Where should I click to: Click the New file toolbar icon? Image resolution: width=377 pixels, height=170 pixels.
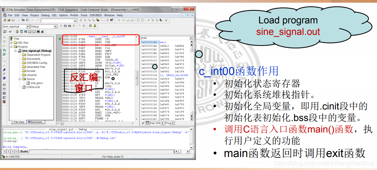(x=4, y=20)
